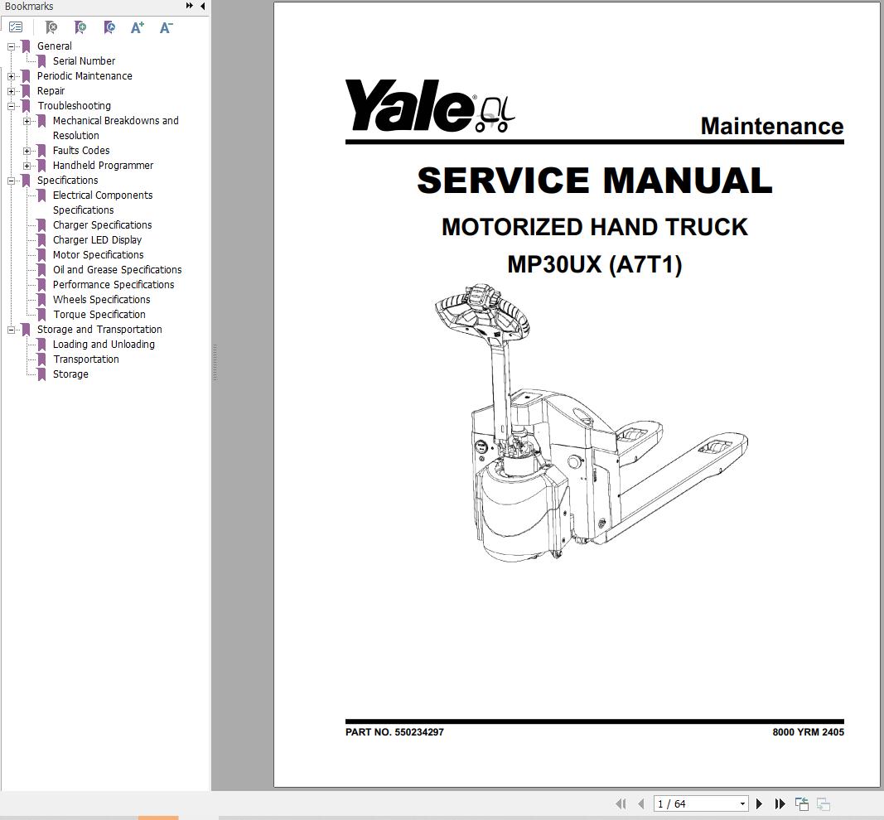Click the 8000 YRM 2405 text
The height and width of the screenshot is (820, 884).
click(809, 732)
